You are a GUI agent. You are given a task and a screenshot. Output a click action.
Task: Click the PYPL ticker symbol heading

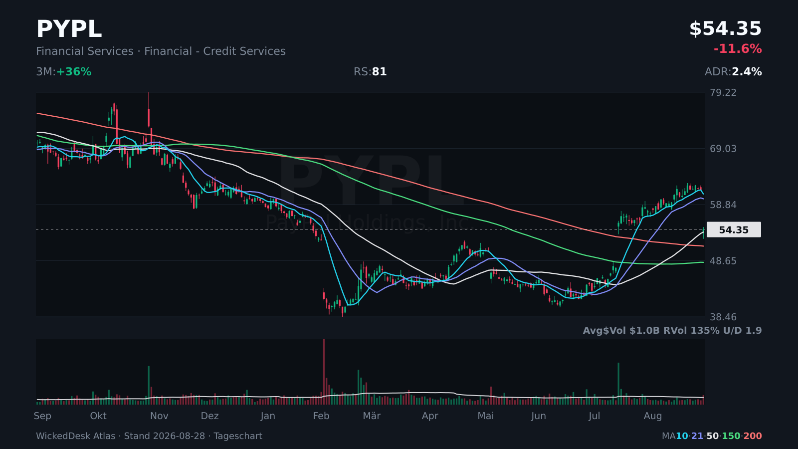pyautogui.click(x=69, y=29)
